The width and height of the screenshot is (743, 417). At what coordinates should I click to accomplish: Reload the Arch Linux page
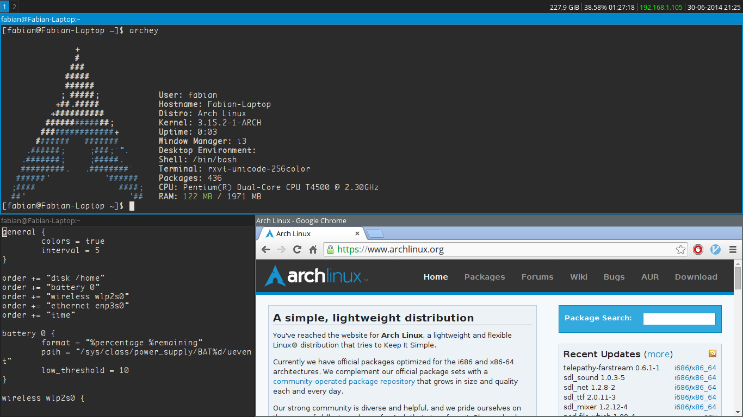pos(297,250)
